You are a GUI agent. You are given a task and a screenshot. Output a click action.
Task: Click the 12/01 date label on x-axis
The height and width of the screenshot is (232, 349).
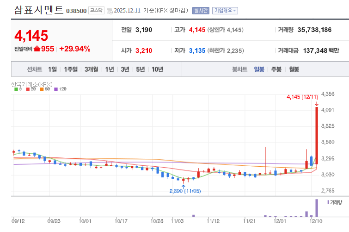click(280, 221)
